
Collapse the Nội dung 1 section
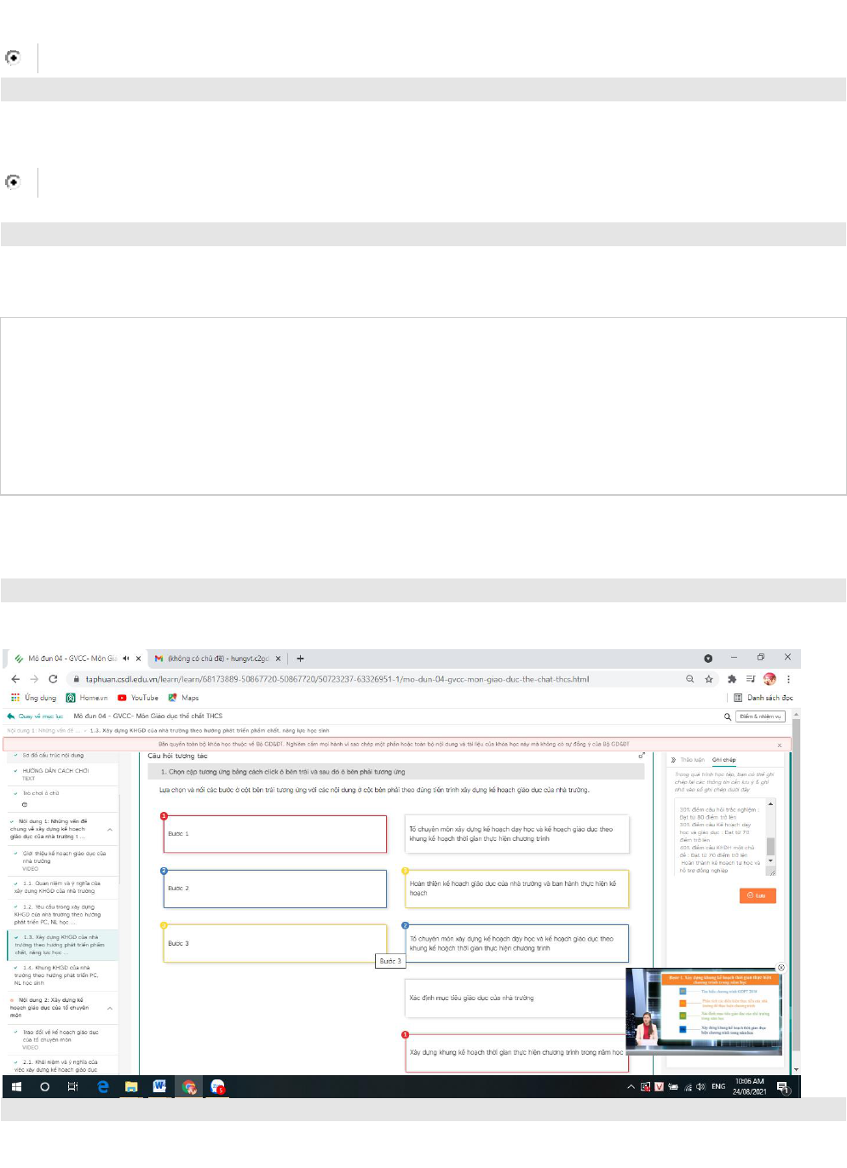pos(110,829)
